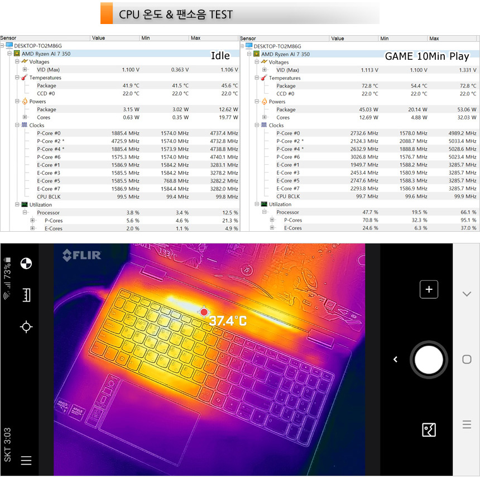Expand P-Cores utilization in GAME panel
This screenshot has height=478, width=480.
point(272,220)
